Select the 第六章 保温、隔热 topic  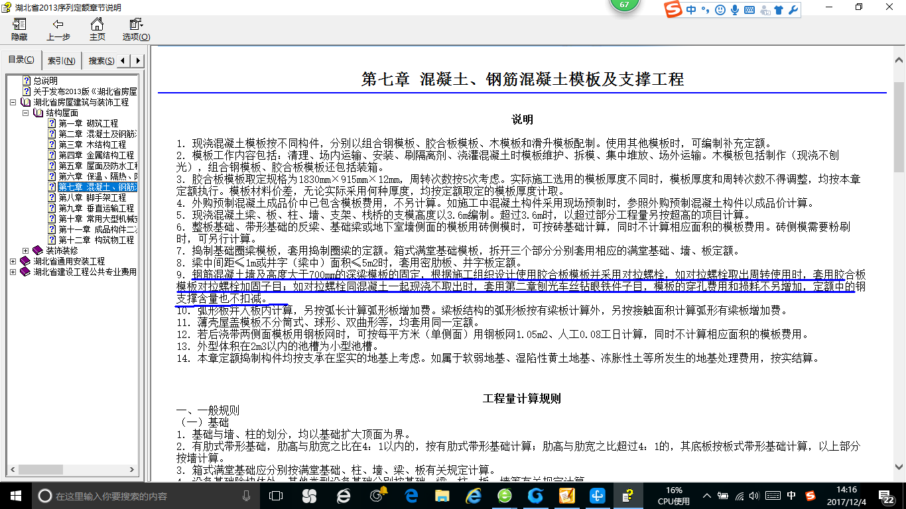coord(97,176)
